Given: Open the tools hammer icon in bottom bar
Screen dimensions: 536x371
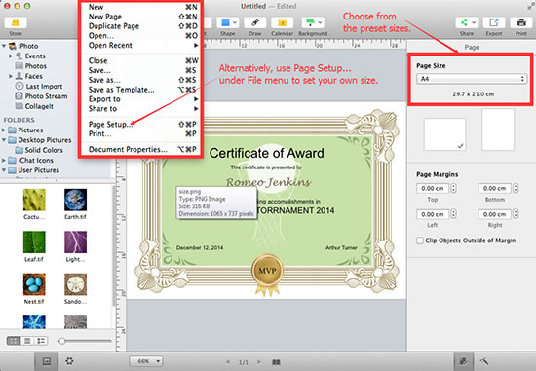Looking at the screenshot, I should 484,361.
